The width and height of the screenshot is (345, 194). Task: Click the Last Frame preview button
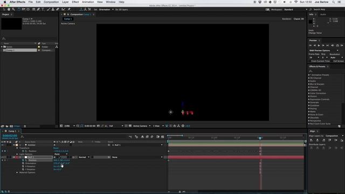point(328,45)
